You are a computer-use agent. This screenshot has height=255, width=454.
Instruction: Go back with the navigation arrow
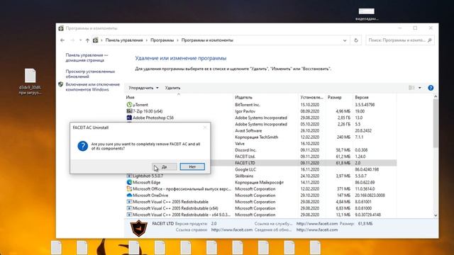coord(62,40)
